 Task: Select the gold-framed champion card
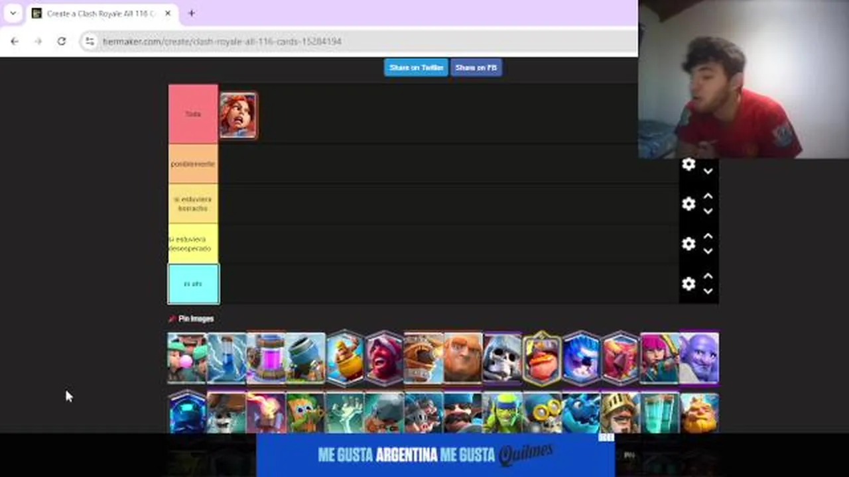(x=542, y=358)
